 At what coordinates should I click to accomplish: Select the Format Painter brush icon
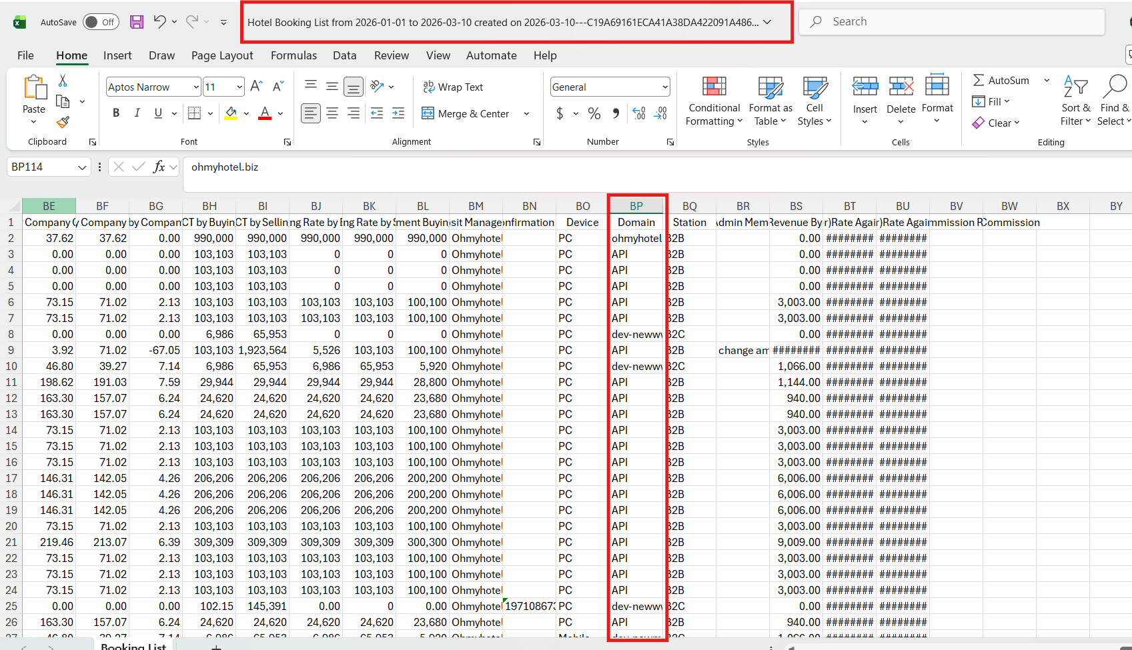click(x=63, y=123)
